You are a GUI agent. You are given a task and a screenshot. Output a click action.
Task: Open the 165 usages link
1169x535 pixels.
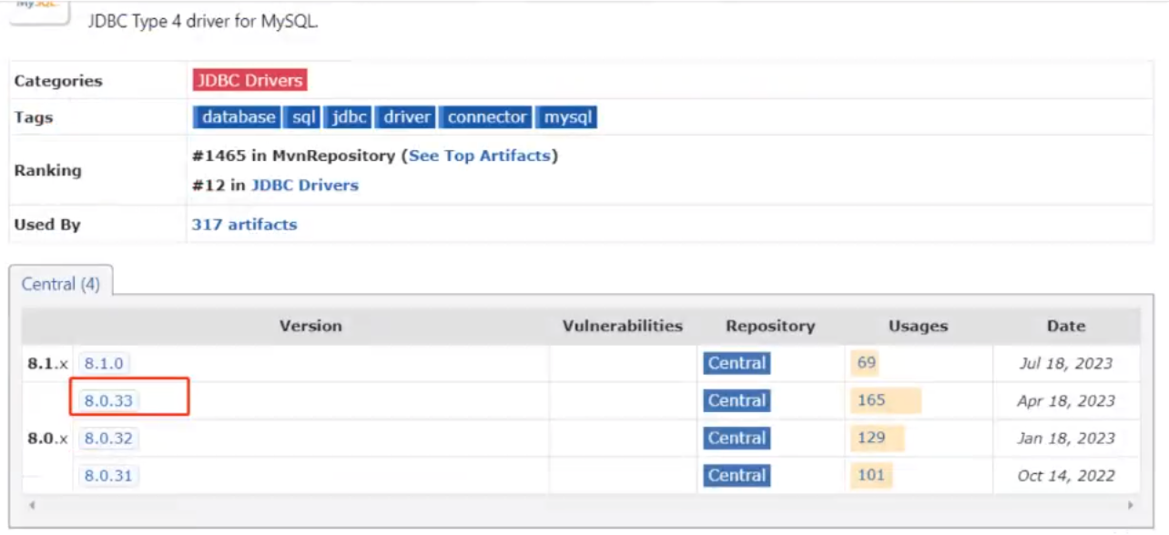(871, 400)
